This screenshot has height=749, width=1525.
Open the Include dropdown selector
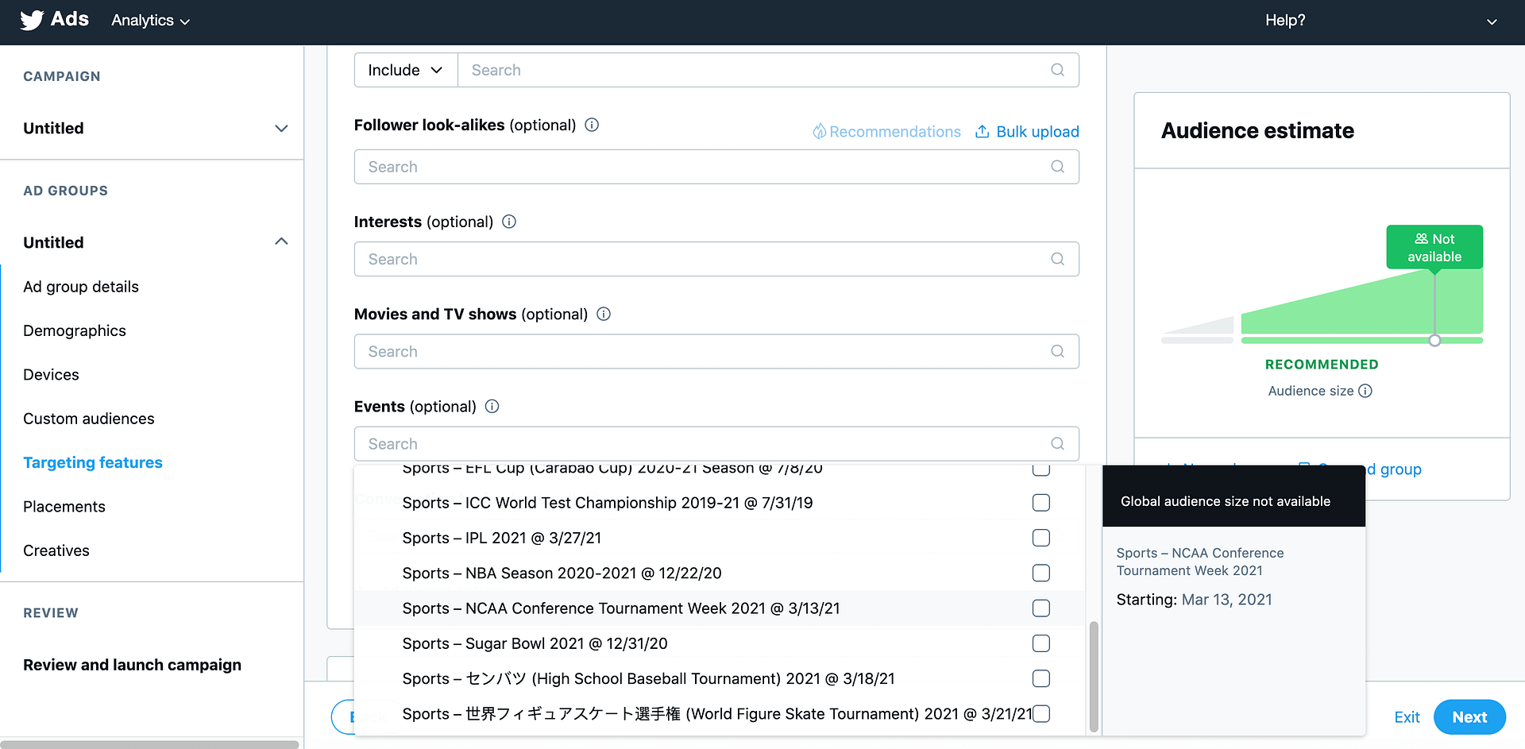pyautogui.click(x=406, y=70)
